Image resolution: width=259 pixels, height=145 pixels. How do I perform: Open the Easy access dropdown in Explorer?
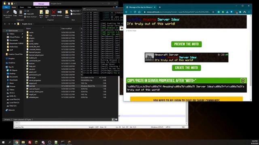(76, 14)
